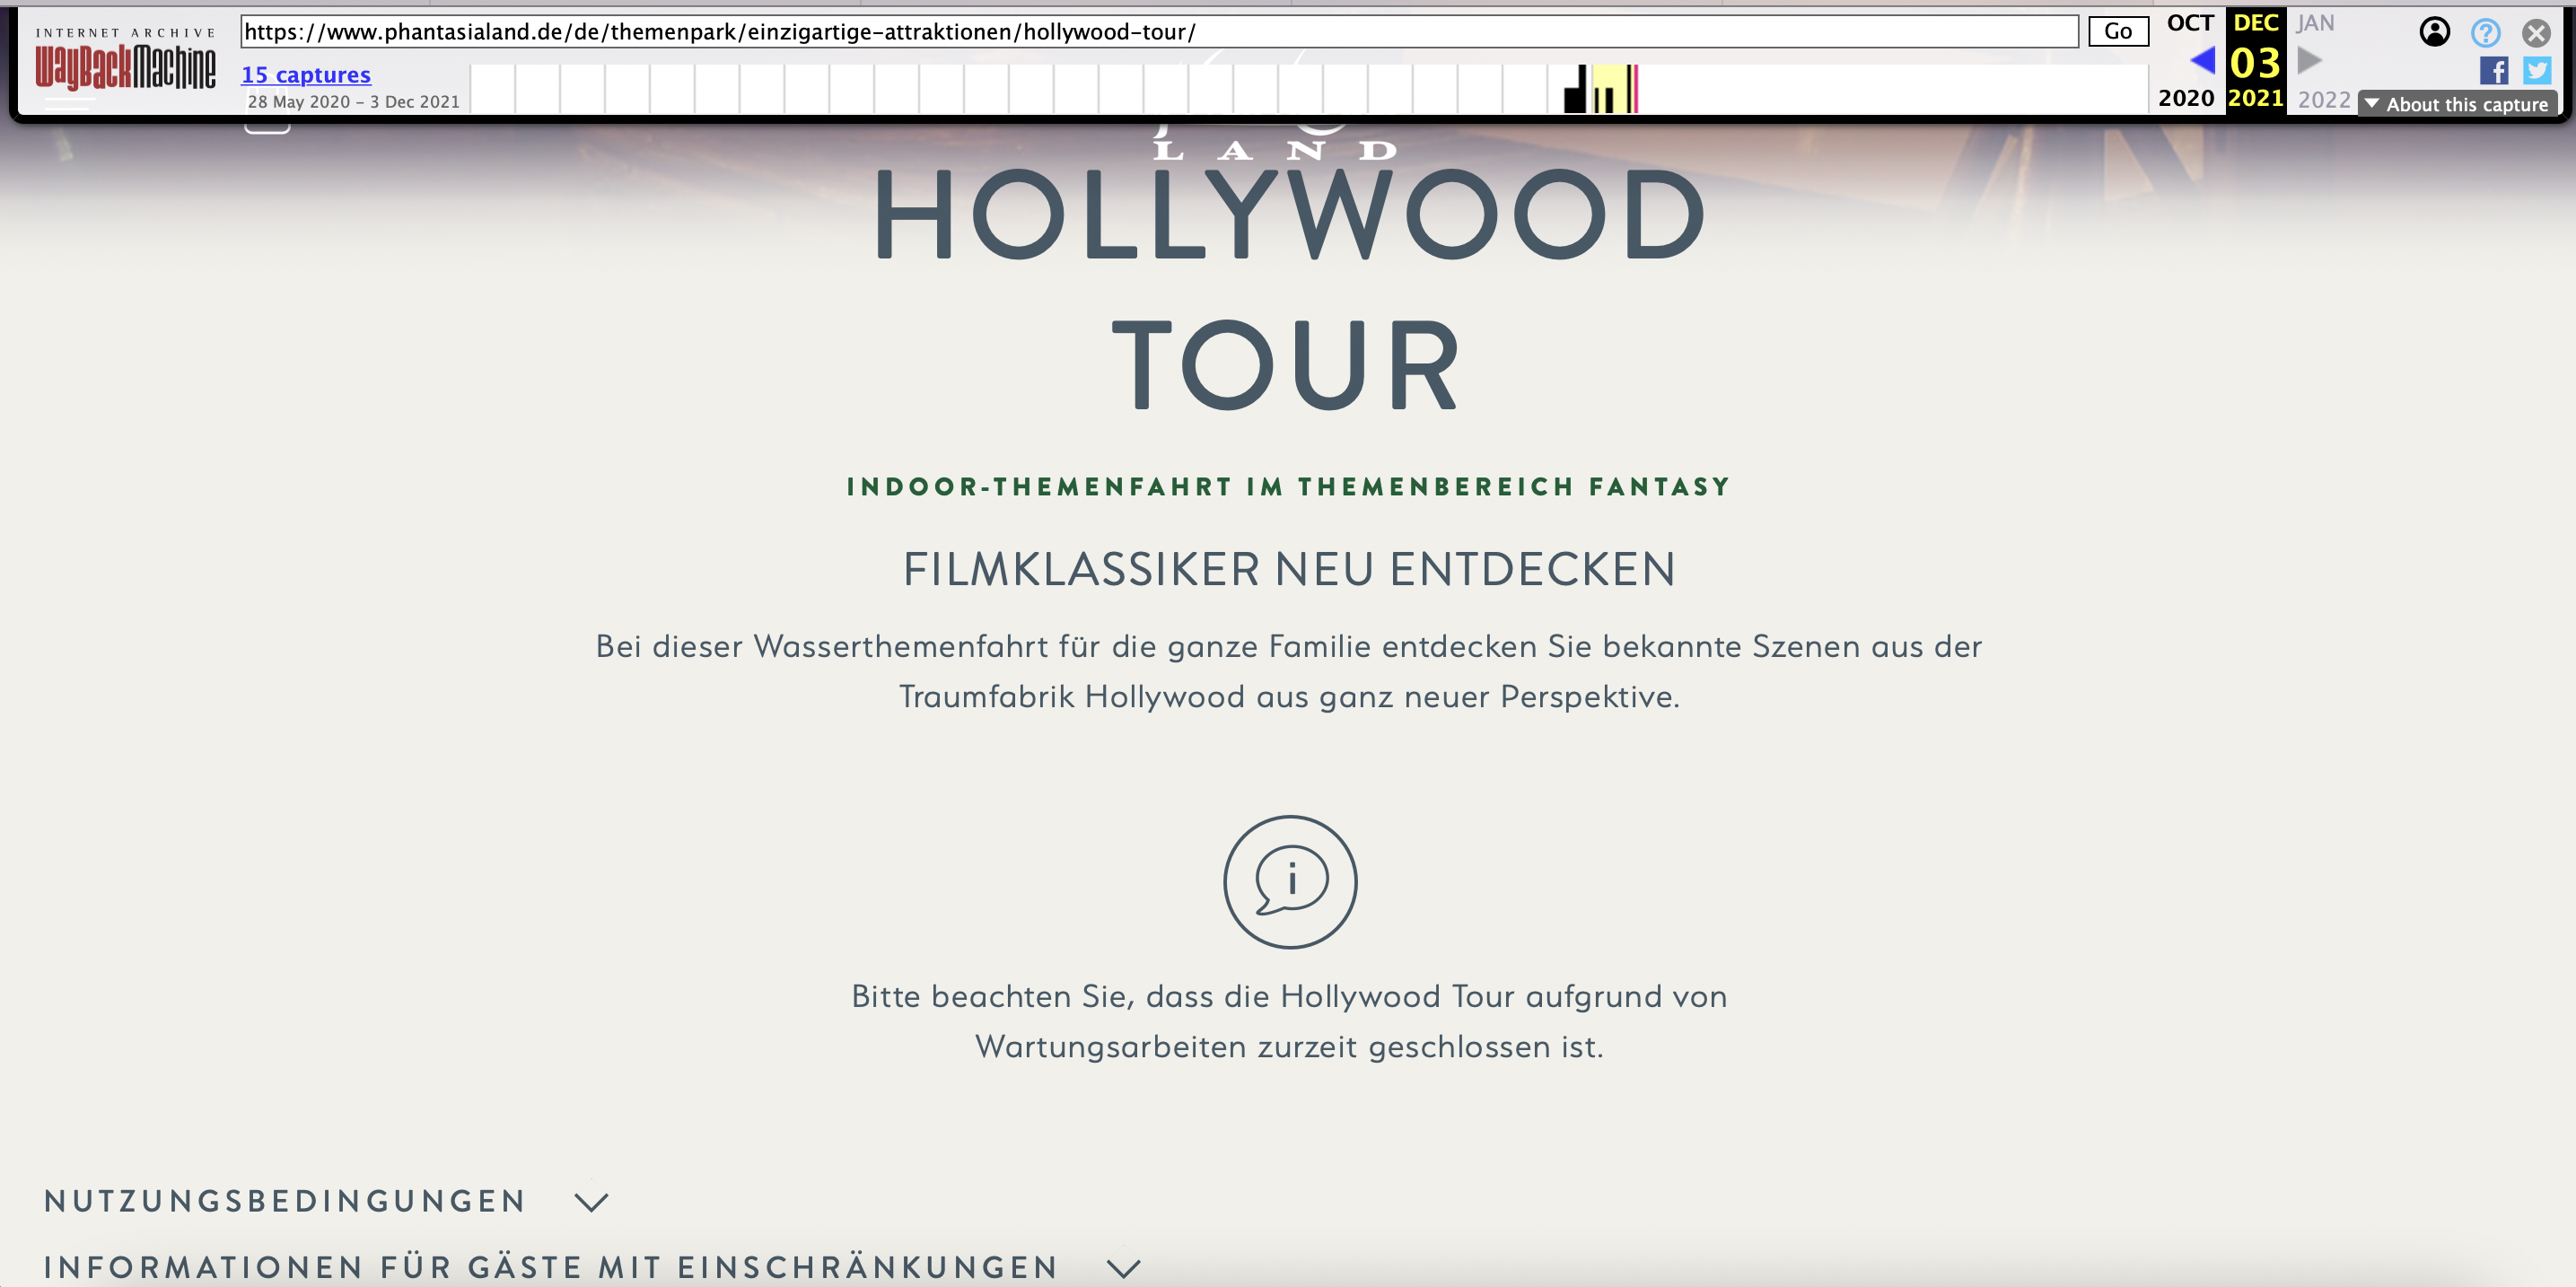The image size is (2576, 1287).
Task: Close the Wayback toolbar with the X icon
Action: [x=2536, y=33]
